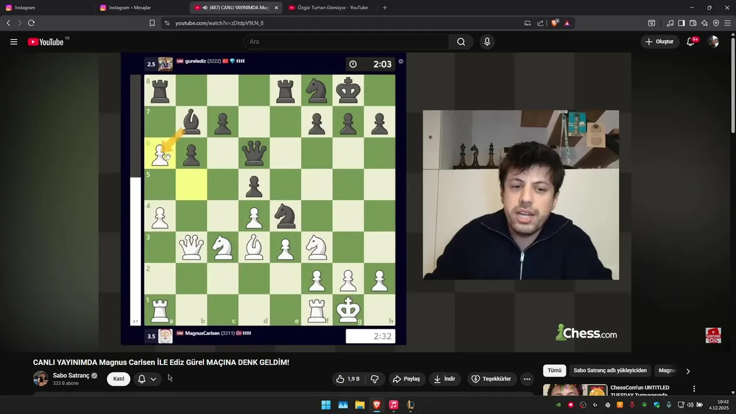Viewport: 736px width, 414px height.
Task: Open Brave Wallet icon in toolbar
Action: coord(693,23)
